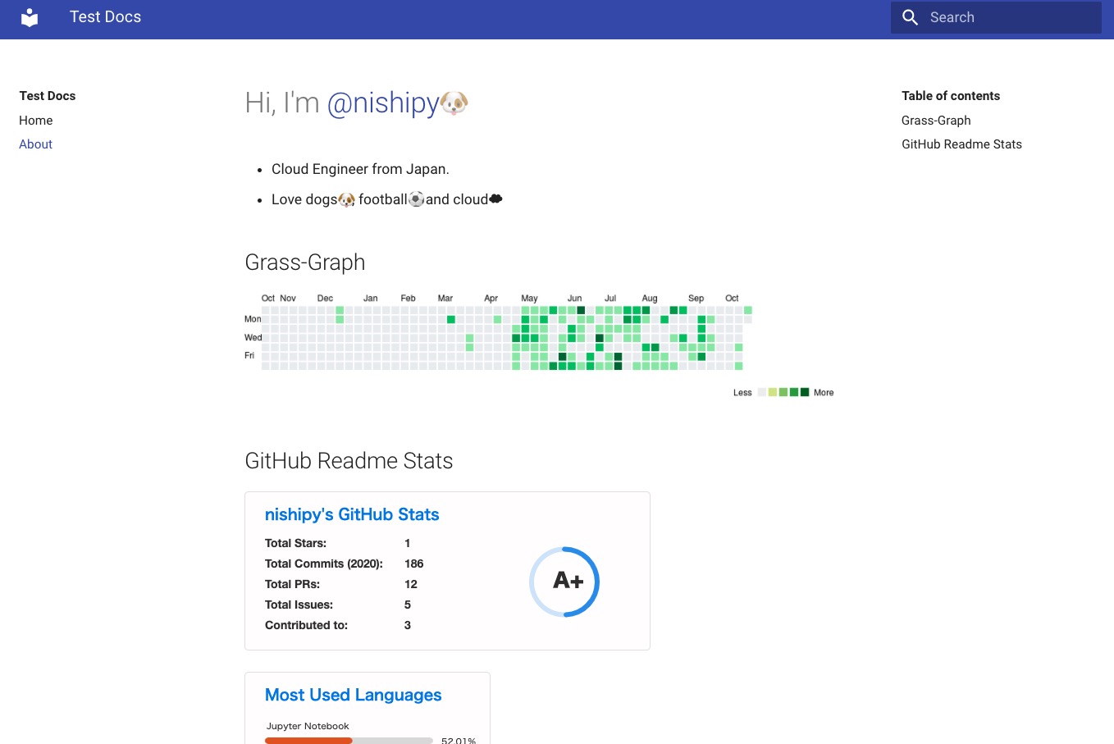Image resolution: width=1114 pixels, height=744 pixels.
Task: Click the 'Table of contents' heading
Action: (x=951, y=96)
